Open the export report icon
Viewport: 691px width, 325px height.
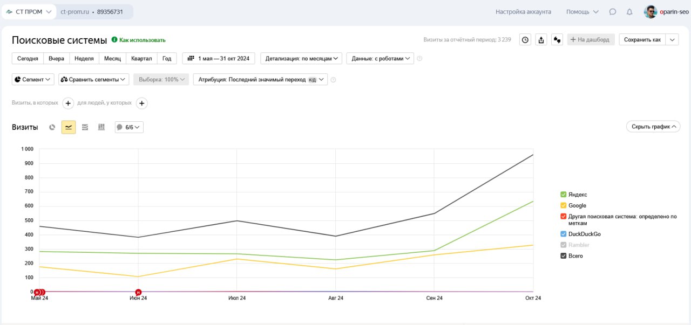coord(541,40)
